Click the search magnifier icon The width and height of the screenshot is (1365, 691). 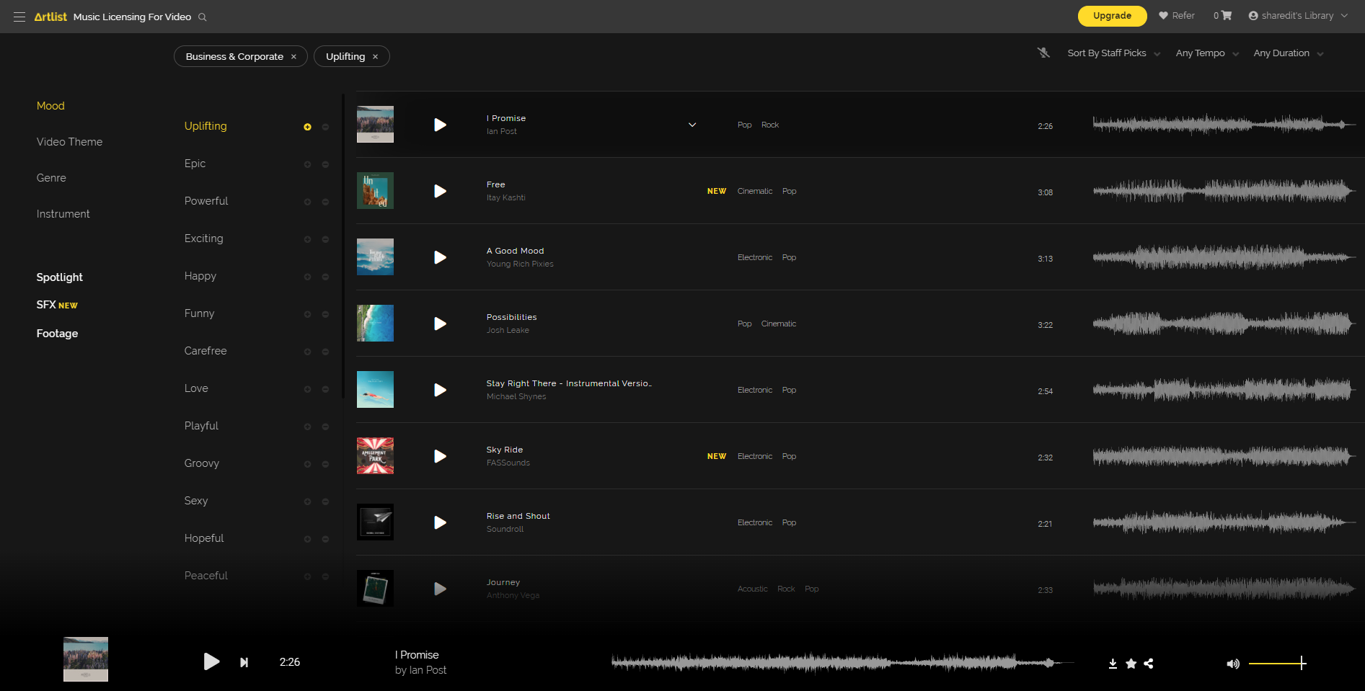203,17
